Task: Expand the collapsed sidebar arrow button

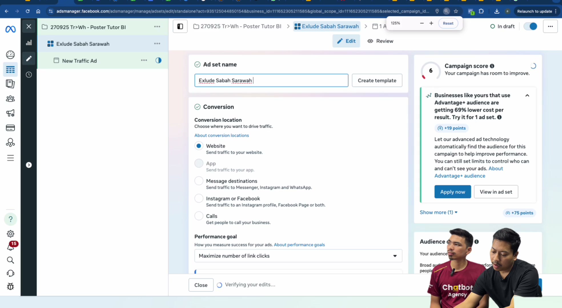Action: click(x=29, y=165)
